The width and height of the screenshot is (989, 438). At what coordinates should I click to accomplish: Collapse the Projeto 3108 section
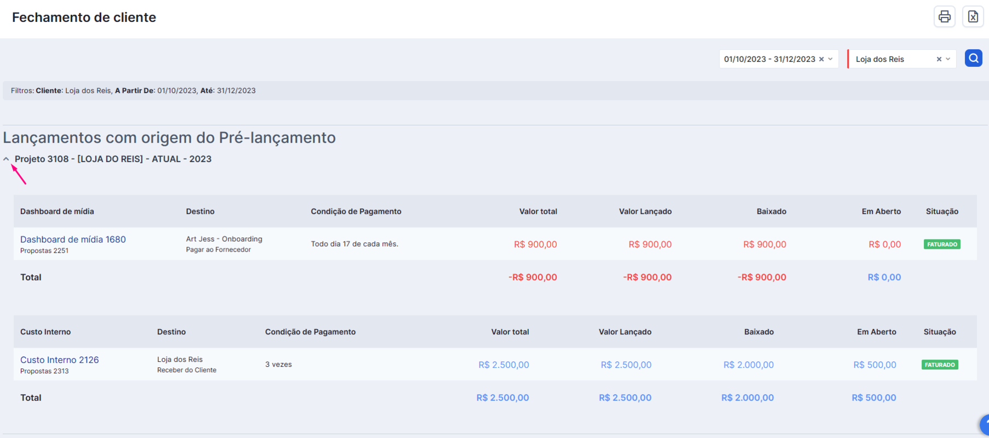7,159
